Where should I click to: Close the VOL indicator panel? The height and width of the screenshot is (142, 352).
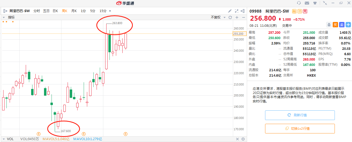(237, 139)
